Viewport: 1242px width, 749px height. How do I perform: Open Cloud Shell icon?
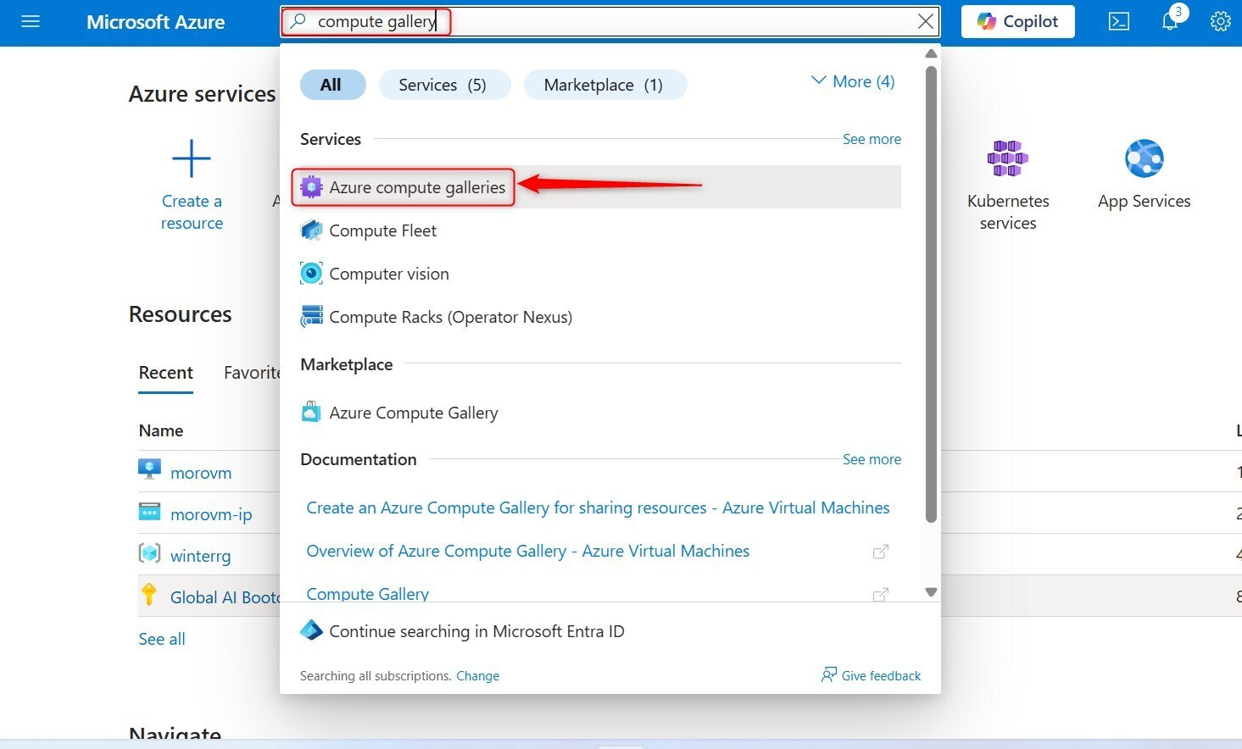(1119, 21)
